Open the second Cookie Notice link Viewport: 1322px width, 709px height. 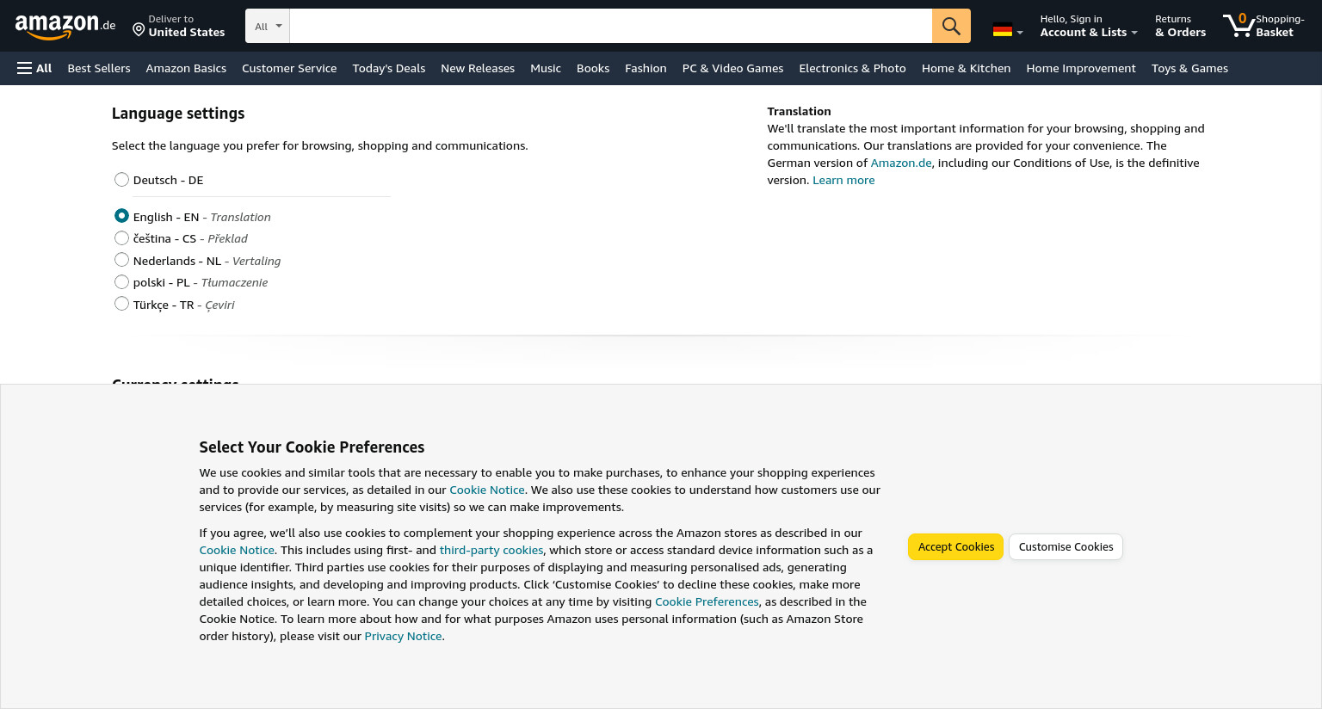(237, 550)
